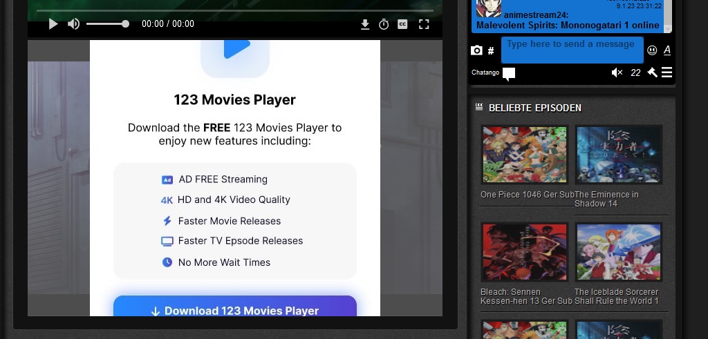Viewport: 708px width, 339px height.
Task: Download the video via the download icon
Action: click(365, 24)
